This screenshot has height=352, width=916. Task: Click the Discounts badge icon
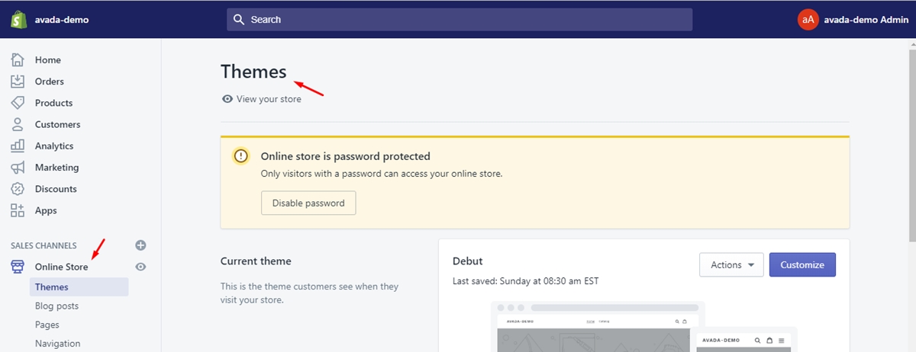pos(18,188)
